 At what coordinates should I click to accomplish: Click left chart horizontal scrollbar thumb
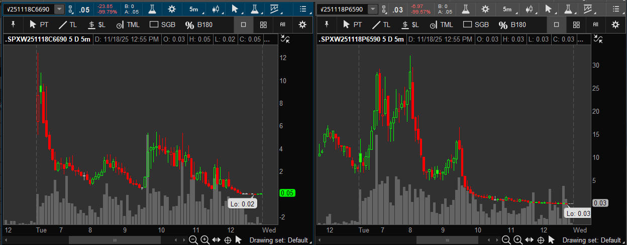(x=115, y=240)
